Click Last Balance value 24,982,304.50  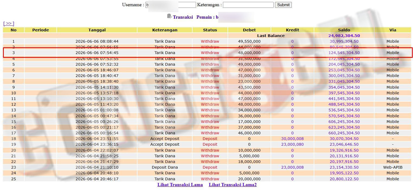(344, 36)
